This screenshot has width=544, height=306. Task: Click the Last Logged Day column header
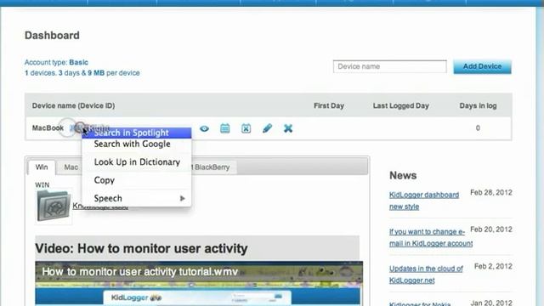click(x=401, y=105)
